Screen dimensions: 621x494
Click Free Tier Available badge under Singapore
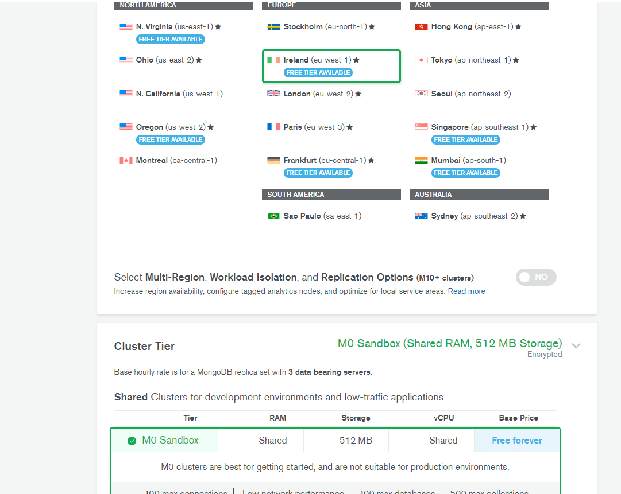[x=466, y=139]
